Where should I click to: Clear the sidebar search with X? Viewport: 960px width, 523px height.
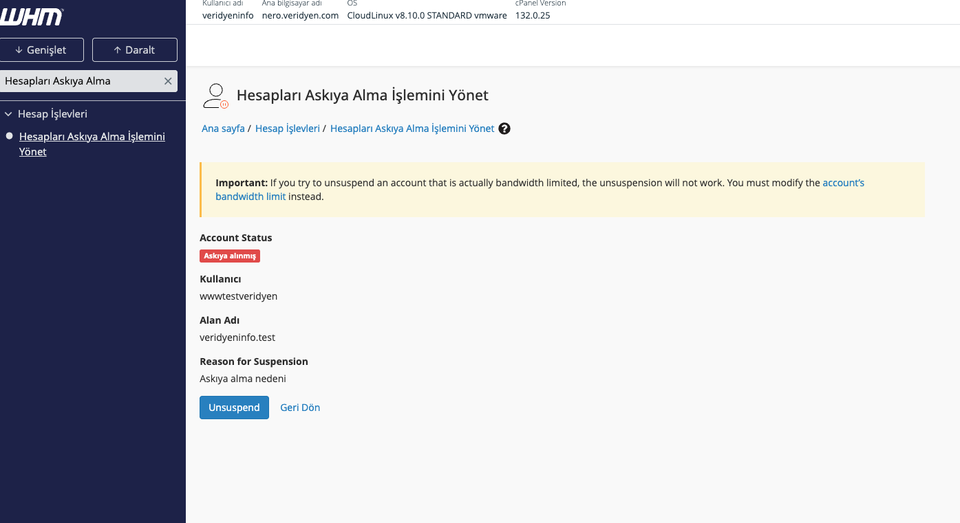168,81
